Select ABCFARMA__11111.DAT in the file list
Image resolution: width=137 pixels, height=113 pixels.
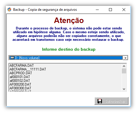coord(28,69)
